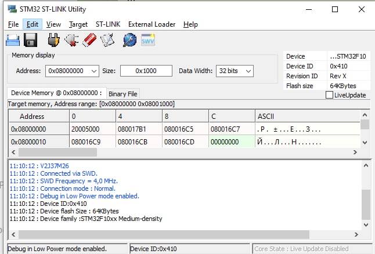
Task: Select address row 0x08000010
Action: [x=39, y=142]
